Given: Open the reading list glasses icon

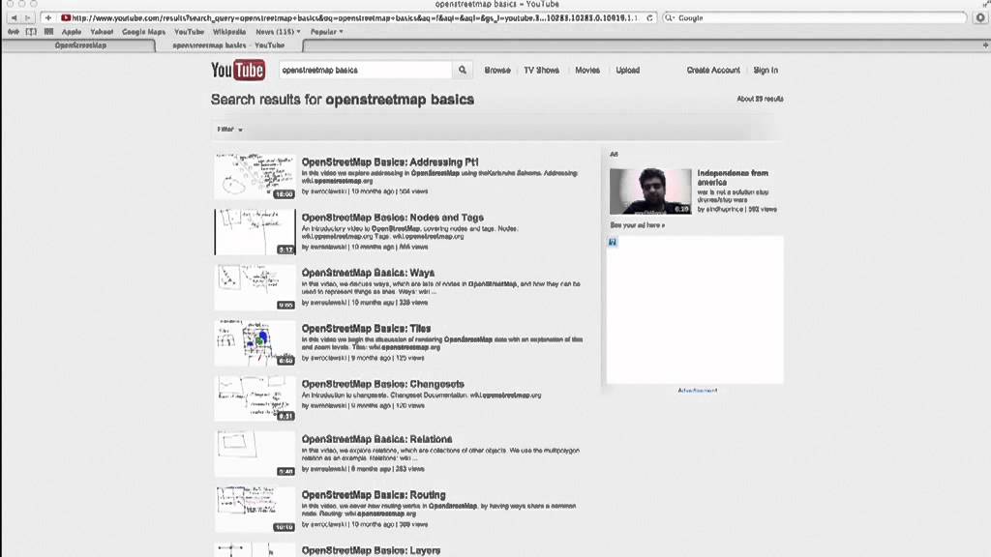Looking at the screenshot, I should tap(13, 32).
